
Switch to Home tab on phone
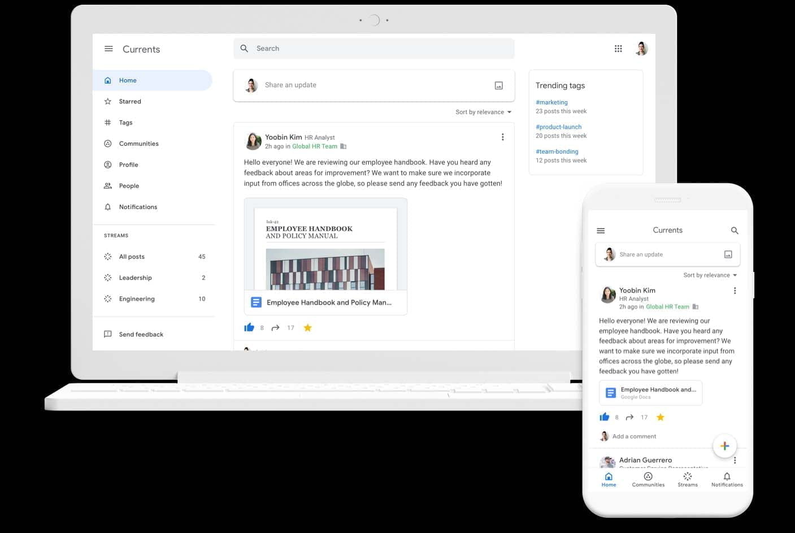point(609,480)
